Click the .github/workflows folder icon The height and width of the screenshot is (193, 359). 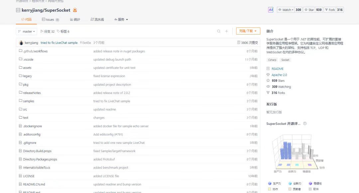pos(20,51)
